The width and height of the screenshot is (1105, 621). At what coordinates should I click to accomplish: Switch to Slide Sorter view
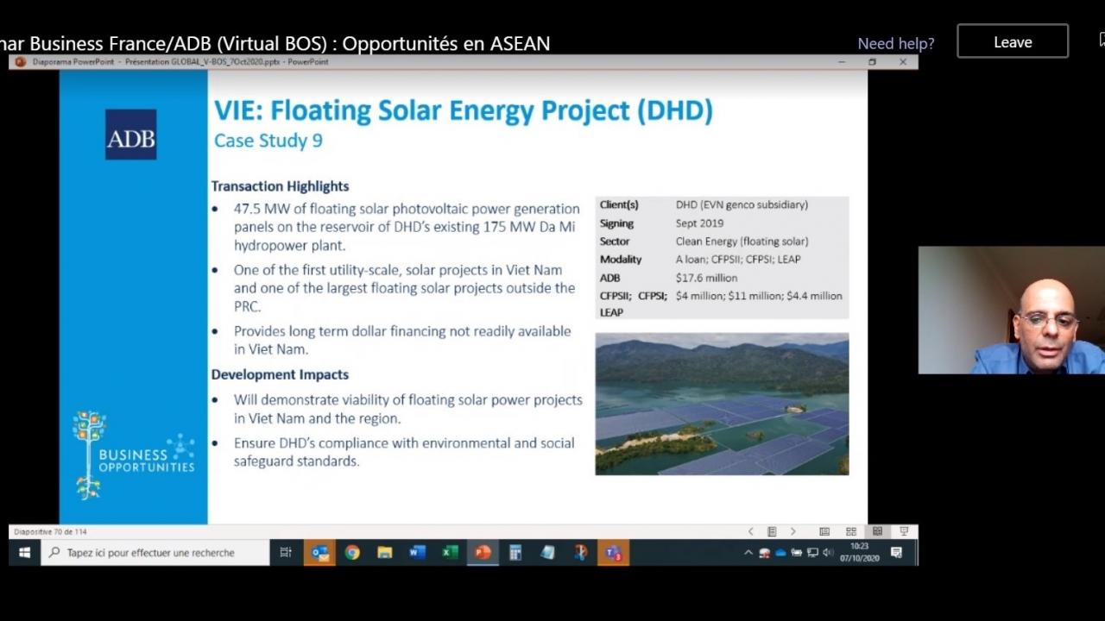pos(851,531)
